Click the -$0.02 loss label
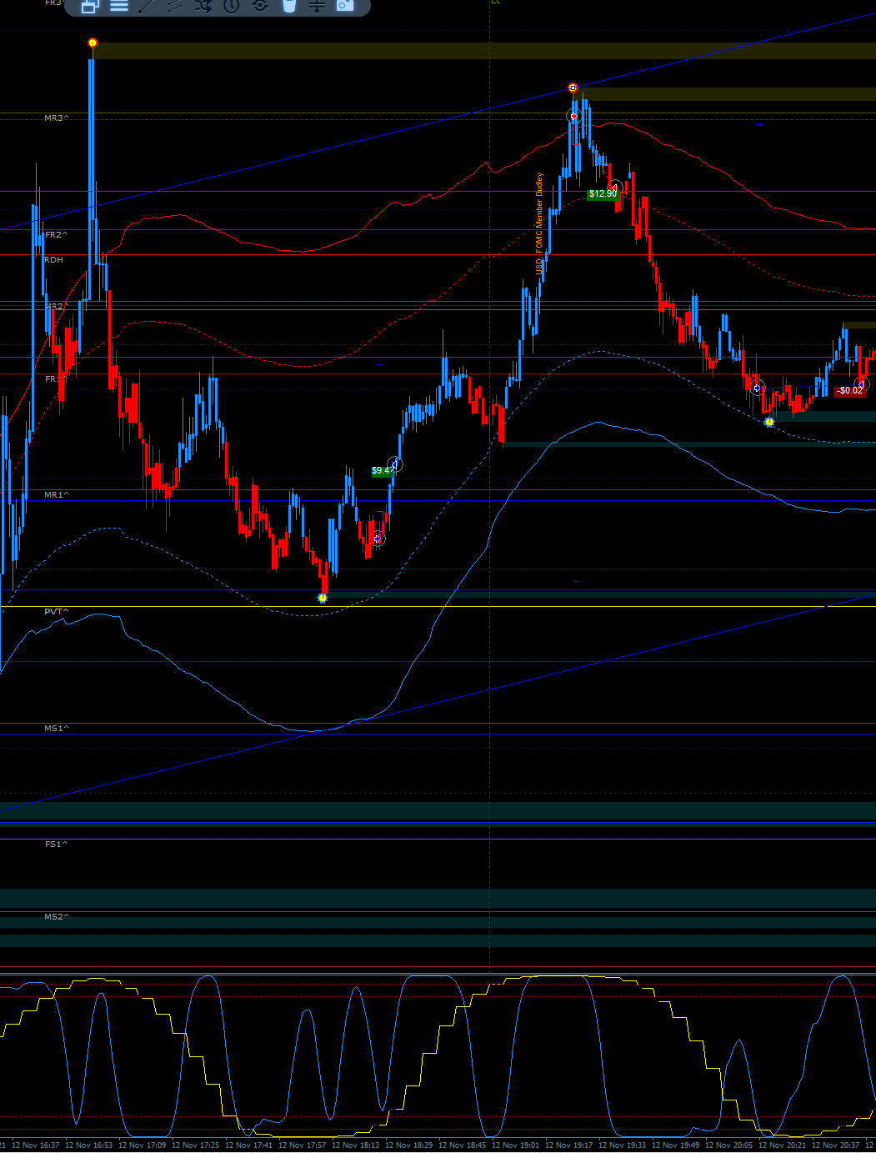876x1153 pixels. tap(849, 390)
